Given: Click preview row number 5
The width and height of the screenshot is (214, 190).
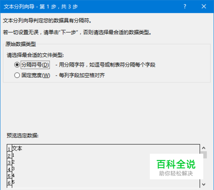Looking at the screenshot, I should click(x=9, y=176).
